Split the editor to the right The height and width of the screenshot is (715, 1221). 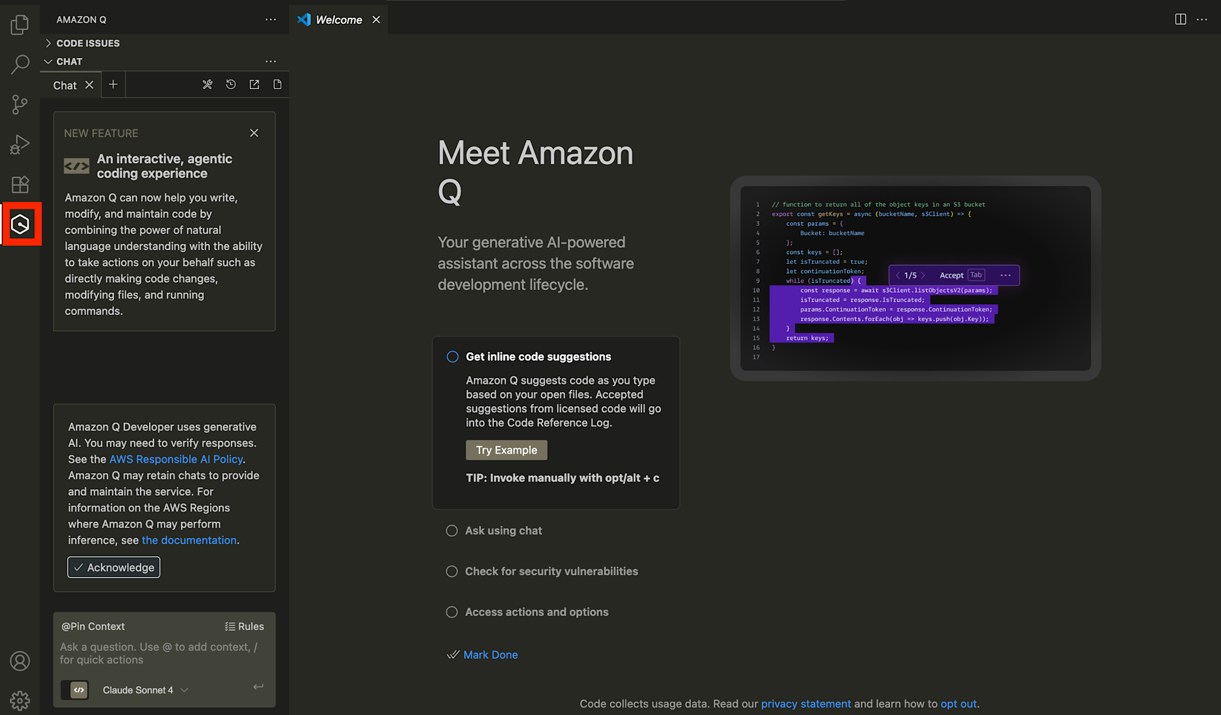[1180, 20]
